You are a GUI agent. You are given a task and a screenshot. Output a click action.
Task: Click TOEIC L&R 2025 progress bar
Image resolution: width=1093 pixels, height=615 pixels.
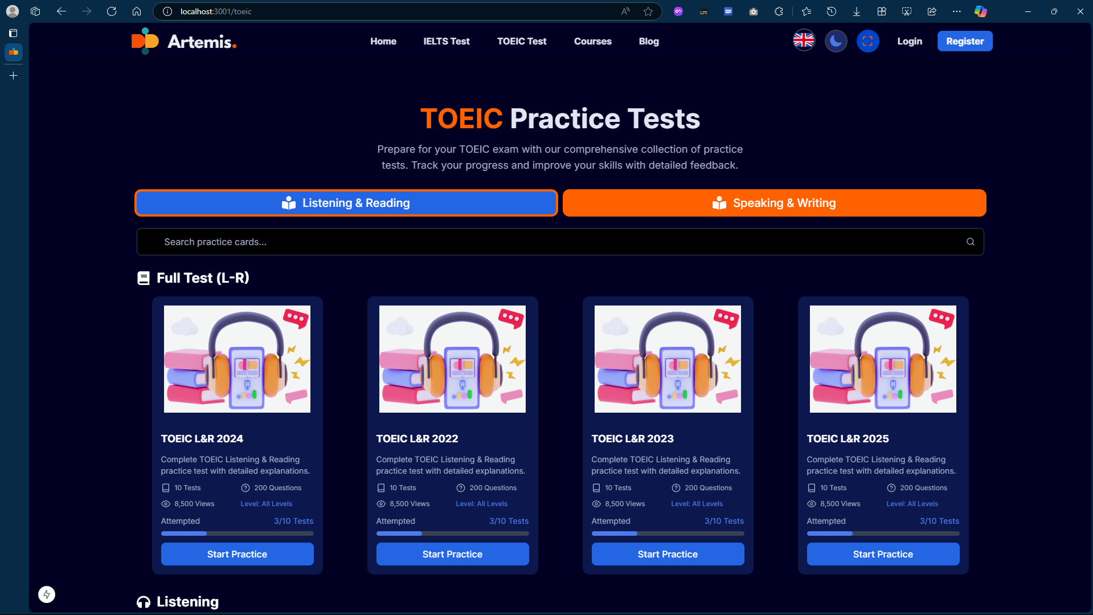(883, 533)
